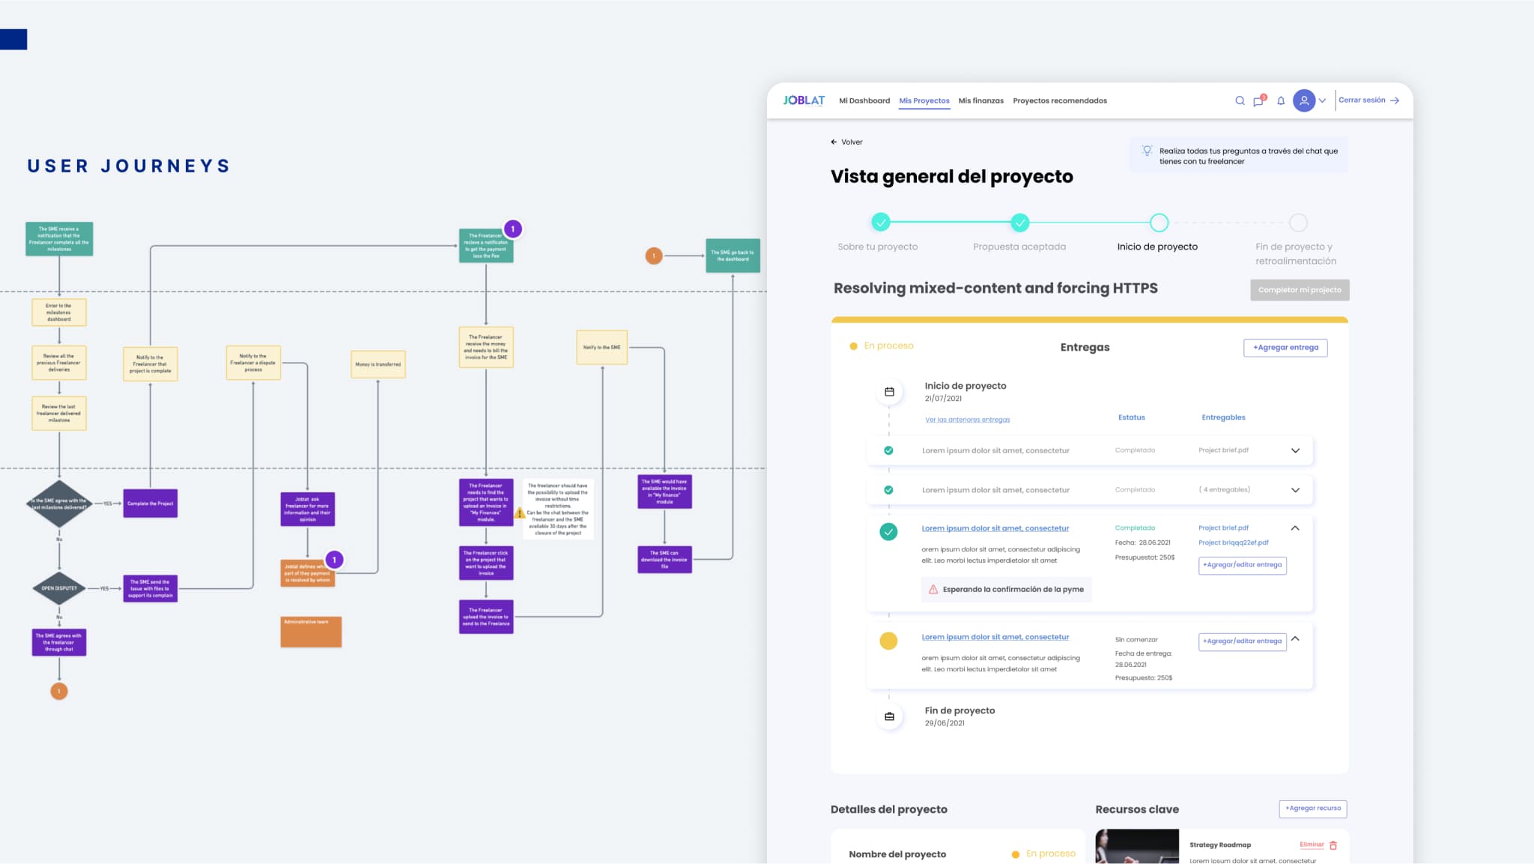Select the 'Sobre tu proyecto' step checkmark
1534x864 pixels.
881,223
